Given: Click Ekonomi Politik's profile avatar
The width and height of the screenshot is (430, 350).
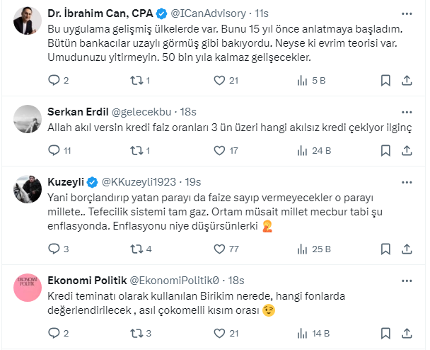Looking at the screenshot, I should (27, 286).
